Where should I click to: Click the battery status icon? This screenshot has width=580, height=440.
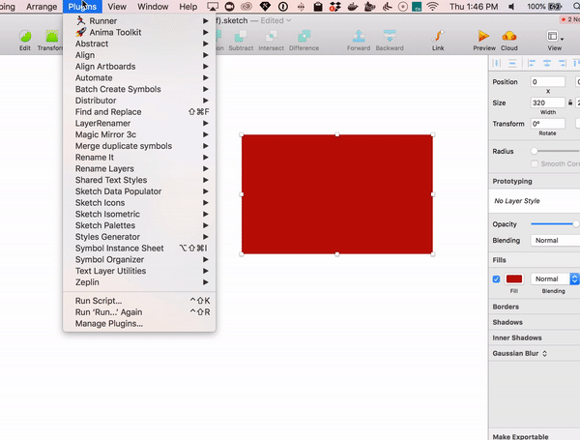point(555,7)
